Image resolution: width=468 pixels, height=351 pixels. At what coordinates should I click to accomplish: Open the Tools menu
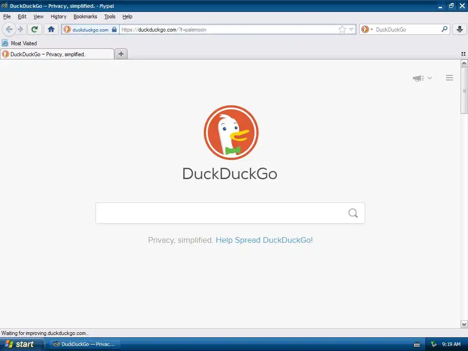pyautogui.click(x=110, y=16)
